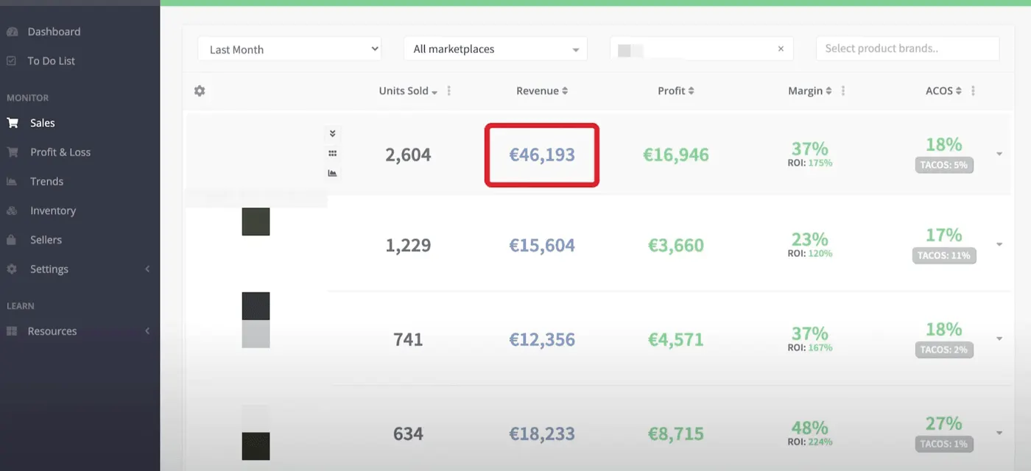
Task: Click revenue value €12,356
Action: [542, 340]
